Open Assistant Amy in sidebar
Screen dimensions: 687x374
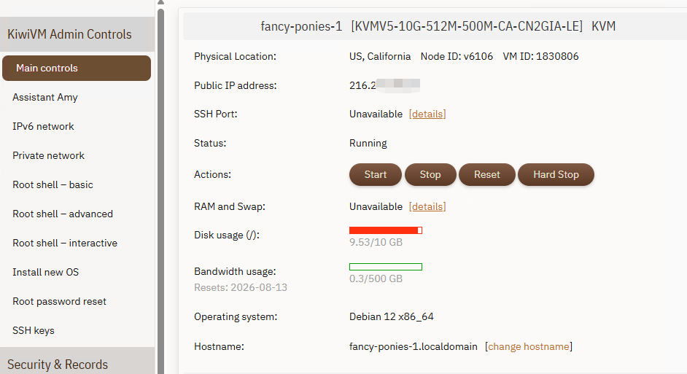coord(44,97)
